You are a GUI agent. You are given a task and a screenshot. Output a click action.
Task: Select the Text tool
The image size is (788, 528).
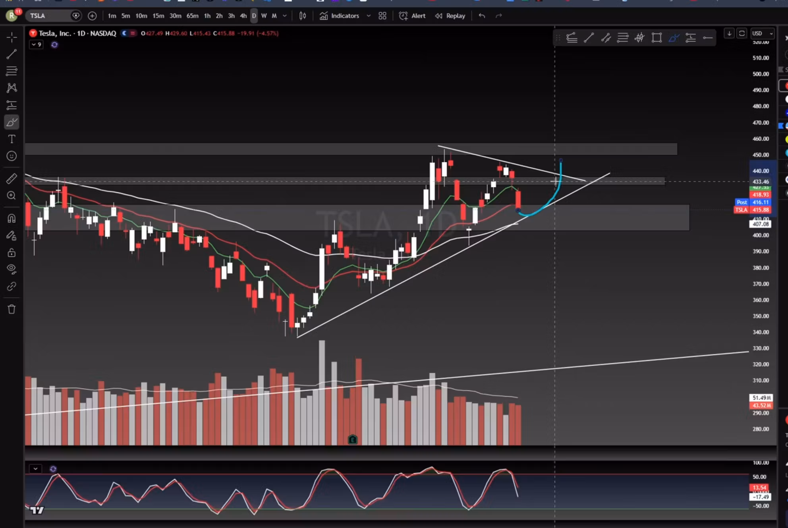[12, 139]
